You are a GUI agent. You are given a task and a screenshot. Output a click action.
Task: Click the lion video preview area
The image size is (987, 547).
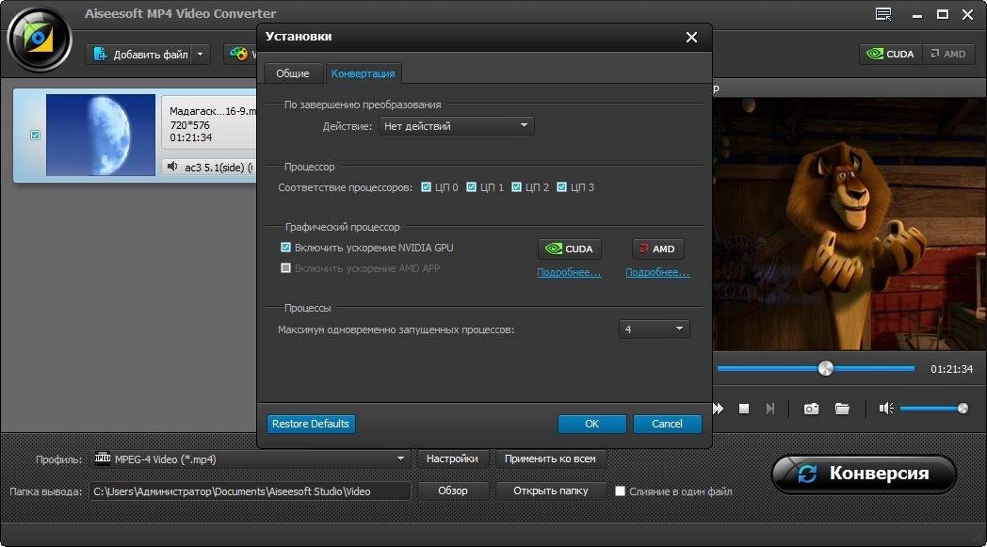(849, 223)
